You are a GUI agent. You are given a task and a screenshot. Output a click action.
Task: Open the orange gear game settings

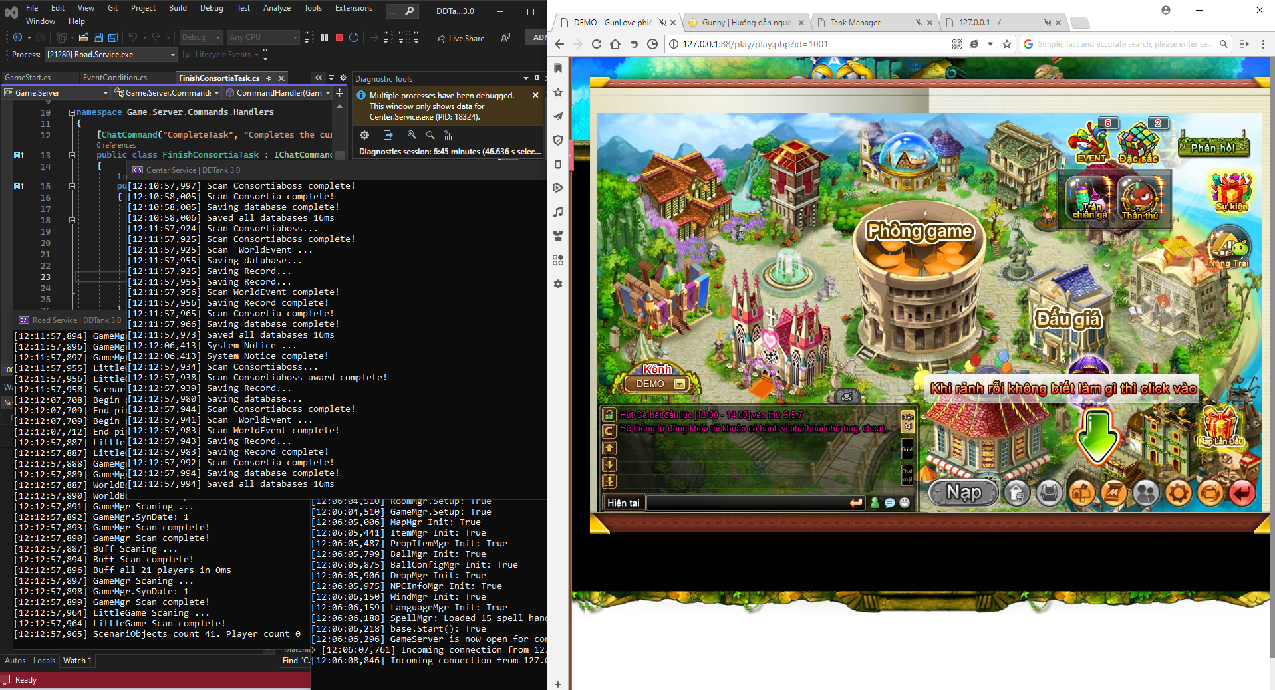coord(1179,493)
